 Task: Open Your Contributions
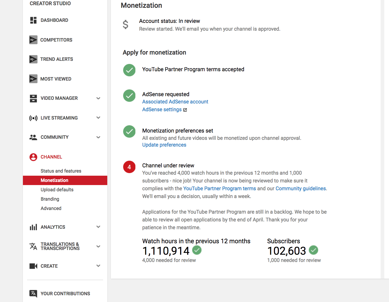(x=65, y=294)
